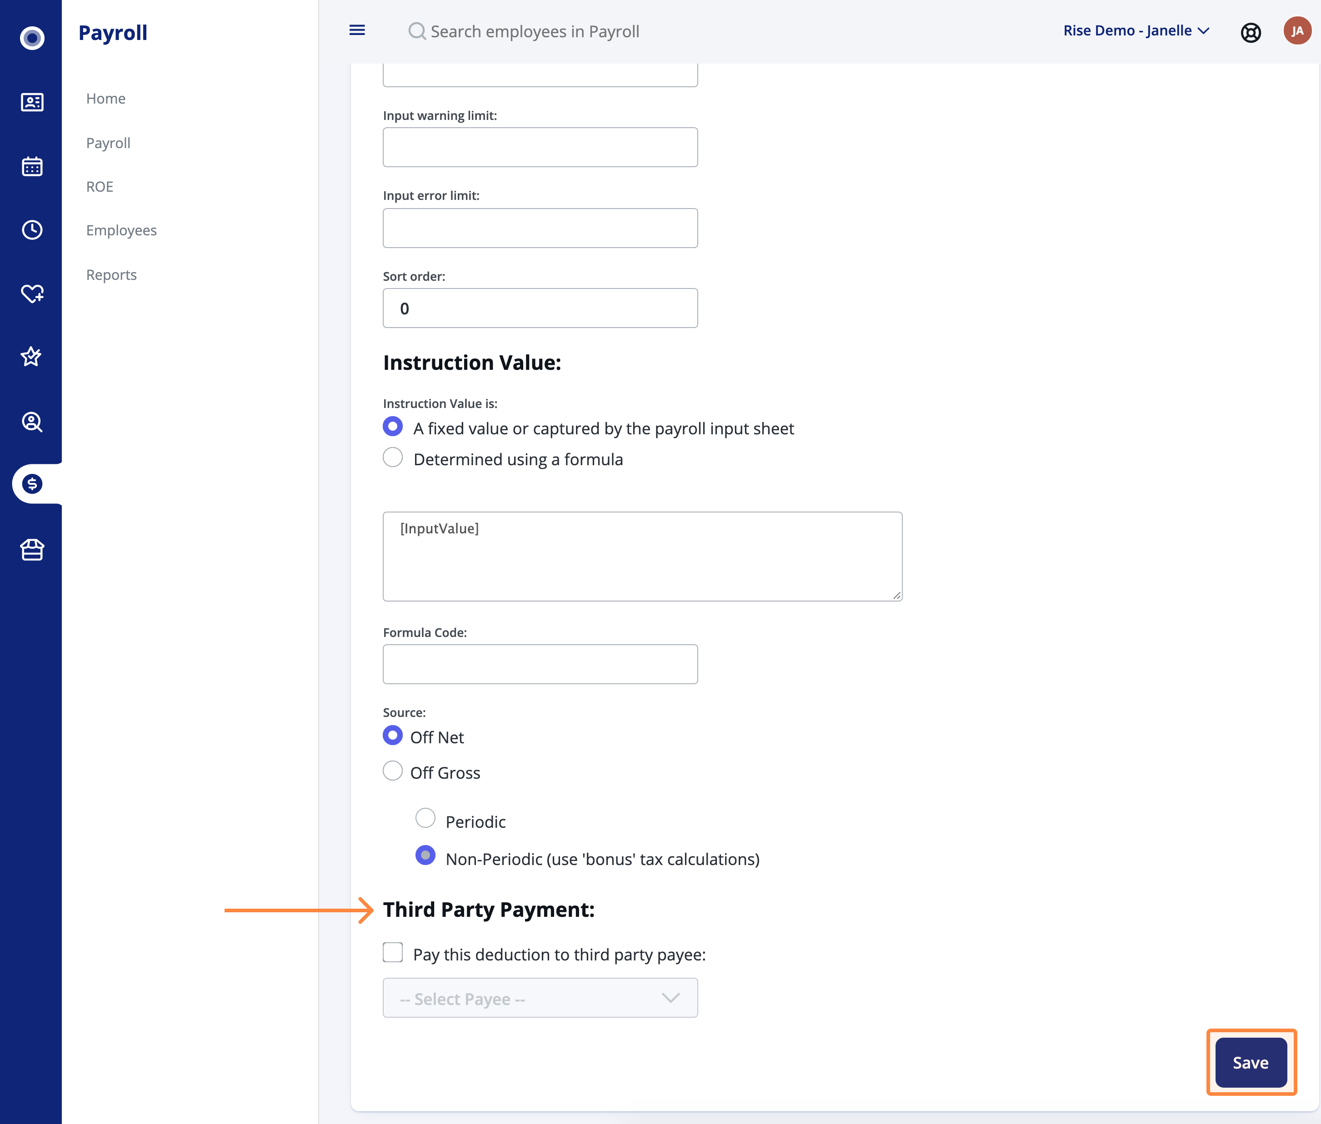This screenshot has width=1321, height=1124.
Task: Open the employee ID card sidebar icon
Action: [32, 102]
